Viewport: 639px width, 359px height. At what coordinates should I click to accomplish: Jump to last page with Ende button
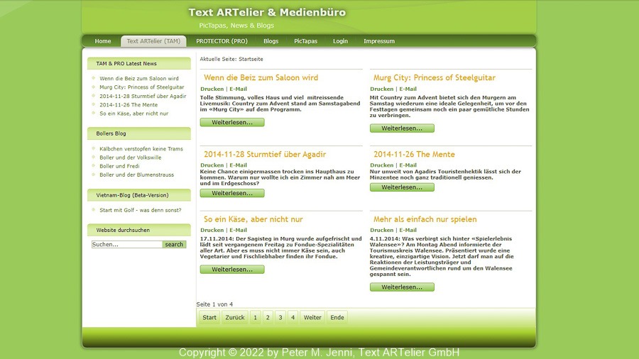pyautogui.click(x=337, y=318)
